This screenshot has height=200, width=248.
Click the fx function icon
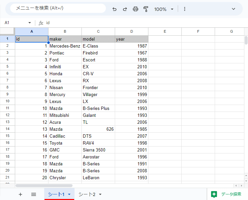[x=41, y=23]
